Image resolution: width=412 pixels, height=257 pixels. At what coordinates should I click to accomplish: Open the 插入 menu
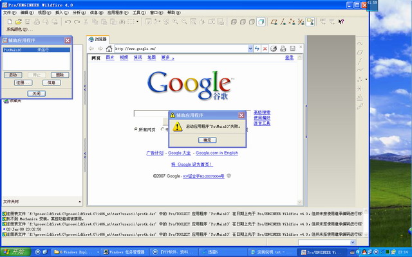(x=62, y=13)
